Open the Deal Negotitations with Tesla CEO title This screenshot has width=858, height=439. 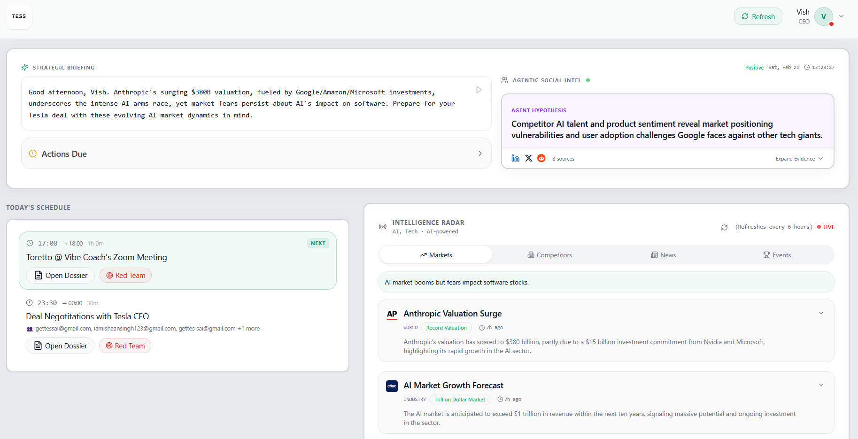(87, 316)
